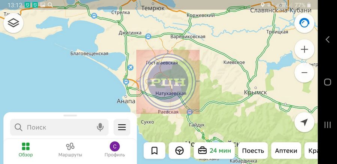Screen dimensions: 337x164
Task: Tap the Аптеки category chip
Action: click(x=286, y=151)
